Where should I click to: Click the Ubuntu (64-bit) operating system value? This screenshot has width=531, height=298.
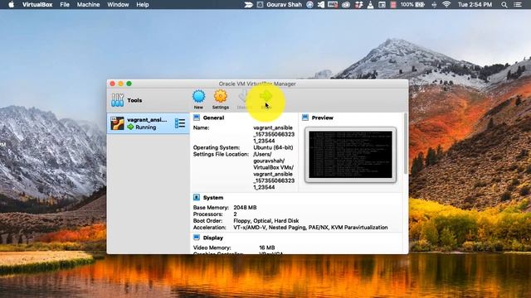(x=273, y=147)
